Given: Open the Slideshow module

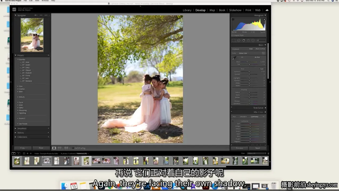Looking at the screenshot, I should pyautogui.click(x=235, y=10).
